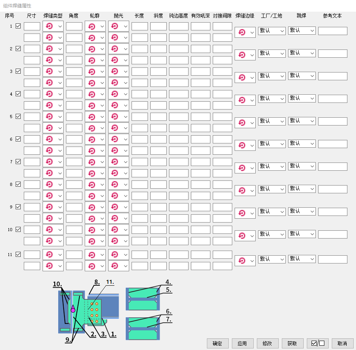Uncheck the checkbox for row 1
This screenshot has height=350, width=356.
(18, 27)
